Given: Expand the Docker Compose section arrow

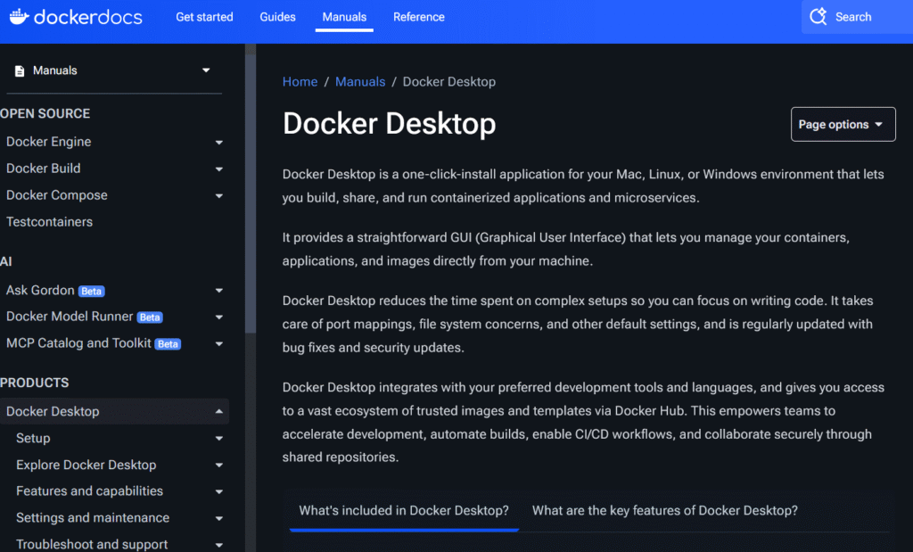Looking at the screenshot, I should point(219,196).
